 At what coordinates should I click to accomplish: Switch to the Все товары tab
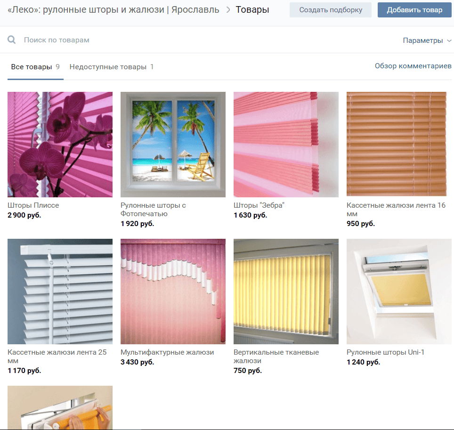tap(32, 67)
